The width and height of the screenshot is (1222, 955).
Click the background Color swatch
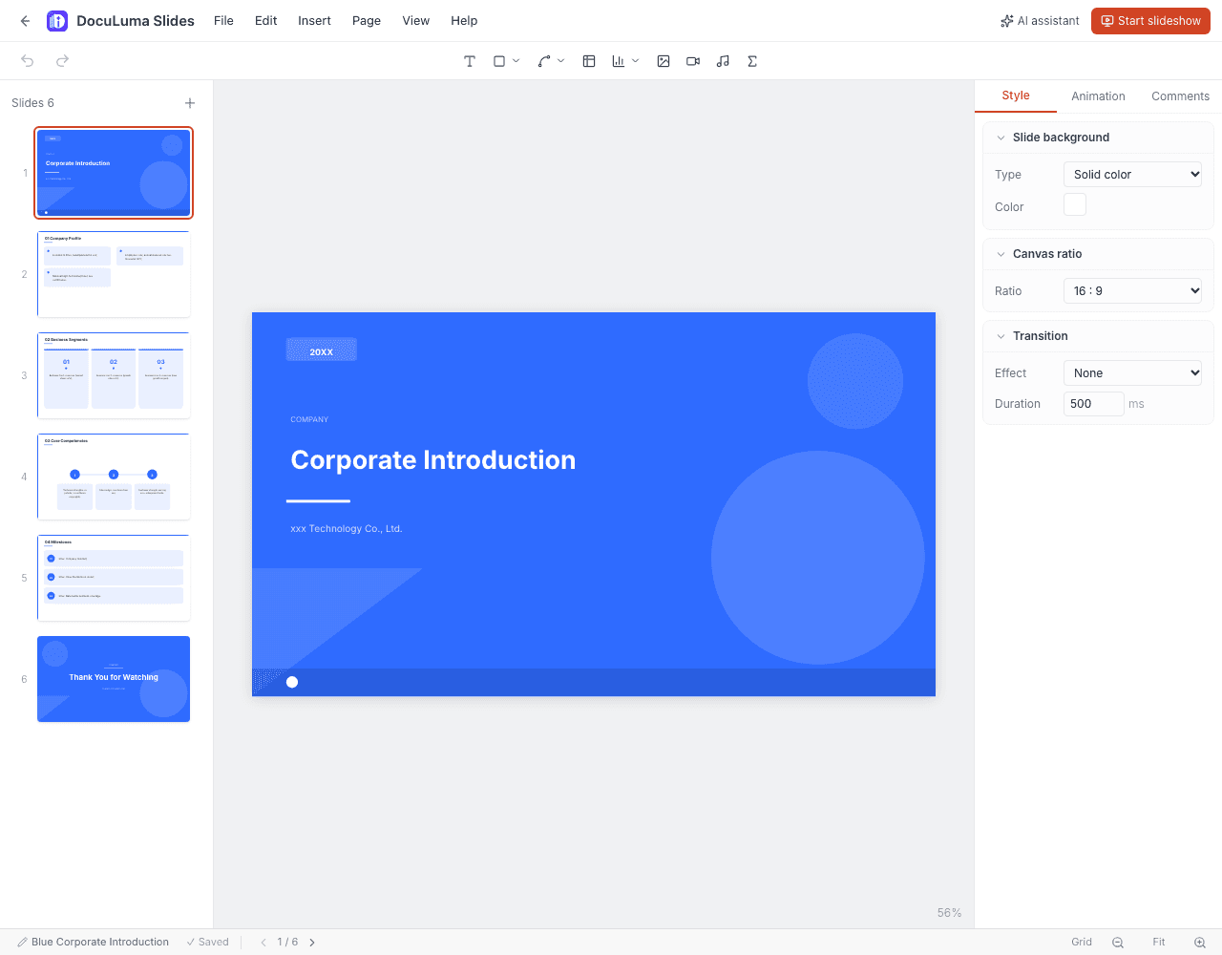[1075, 205]
